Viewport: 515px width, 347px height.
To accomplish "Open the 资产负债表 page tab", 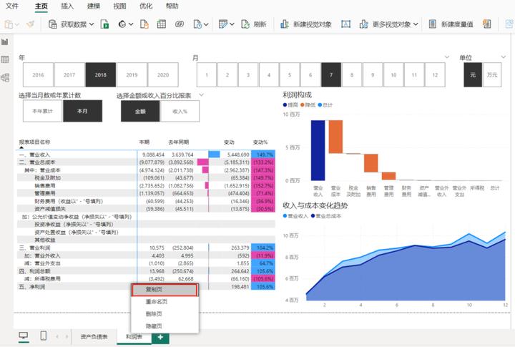I will click(x=94, y=337).
